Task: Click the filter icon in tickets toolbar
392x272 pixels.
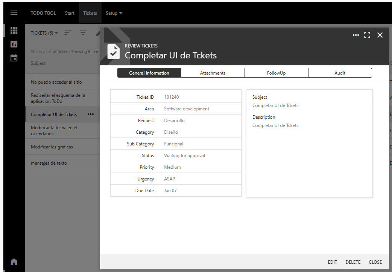Action: tap(83, 33)
